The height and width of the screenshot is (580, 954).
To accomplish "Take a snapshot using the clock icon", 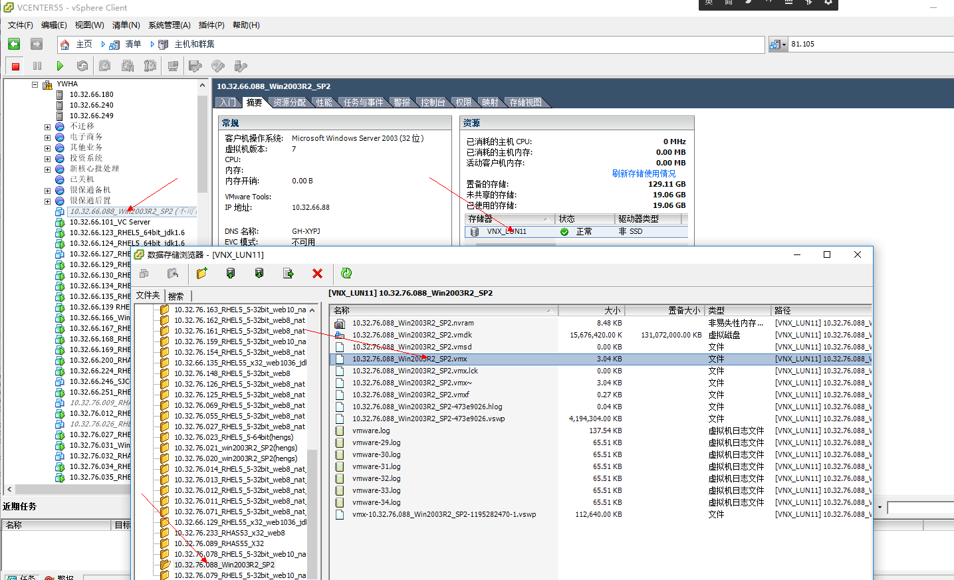I will (x=105, y=66).
